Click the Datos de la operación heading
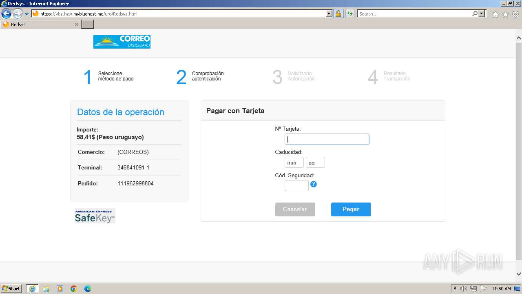The height and width of the screenshot is (294, 522). (121, 112)
